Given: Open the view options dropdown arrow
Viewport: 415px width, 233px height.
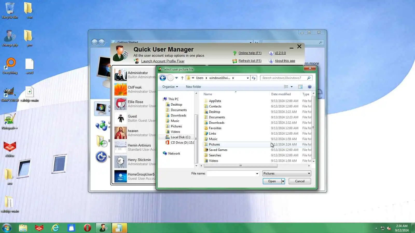Looking at the screenshot, I should [x=292, y=87].
